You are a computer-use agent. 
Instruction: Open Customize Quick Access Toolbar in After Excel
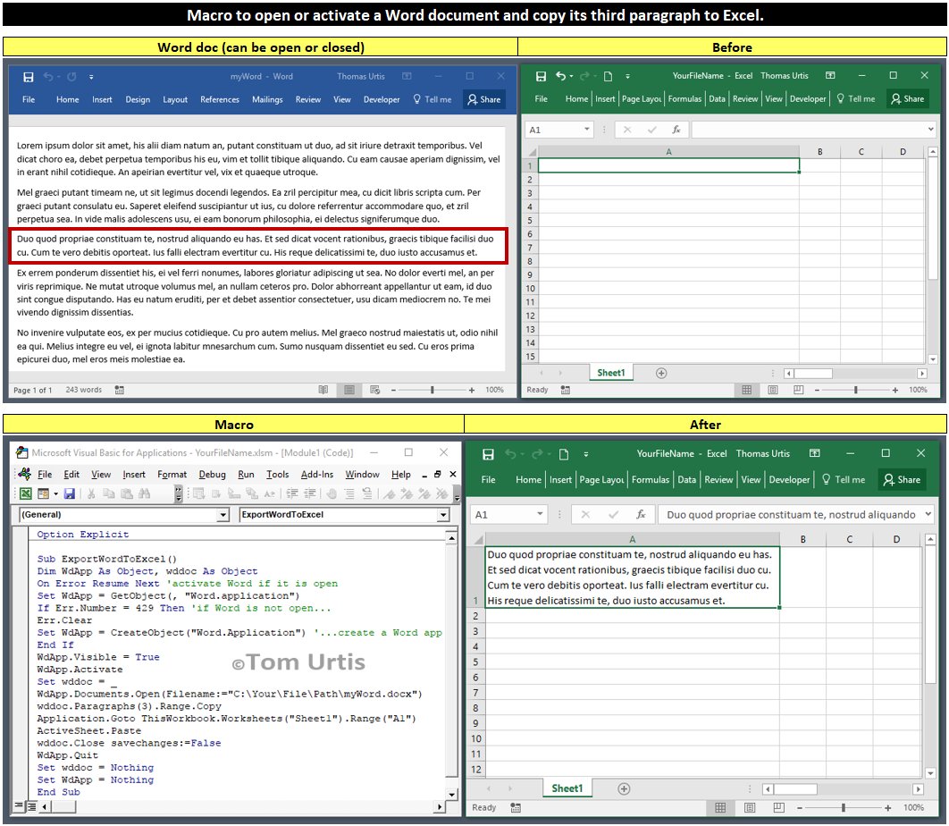(586, 454)
